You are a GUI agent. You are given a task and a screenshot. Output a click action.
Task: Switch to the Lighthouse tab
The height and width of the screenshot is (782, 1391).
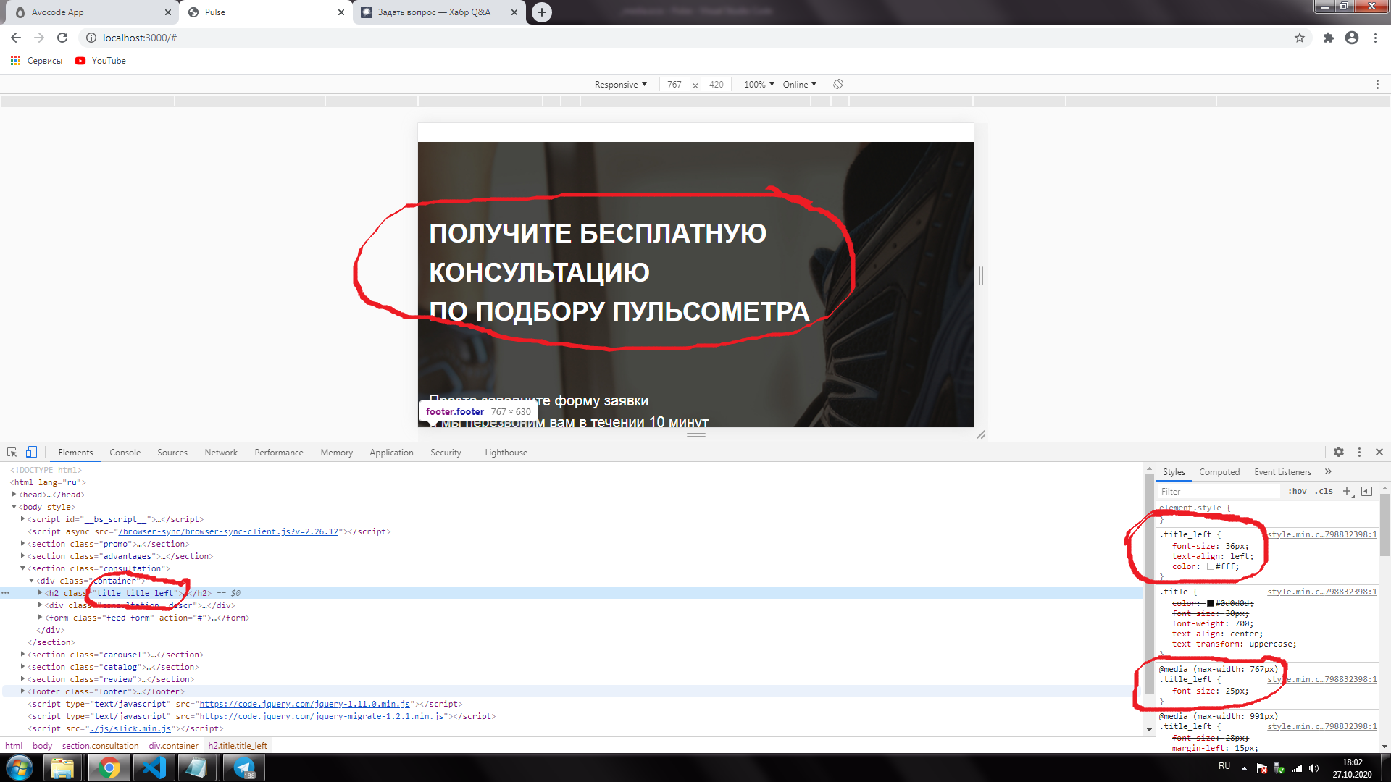pyautogui.click(x=506, y=453)
